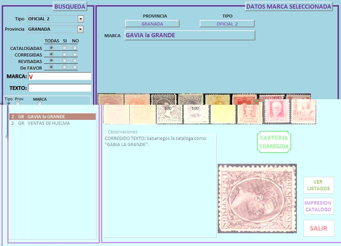Open the large 15 Centimos Comunicaciones stamp image

[x=257, y=198]
